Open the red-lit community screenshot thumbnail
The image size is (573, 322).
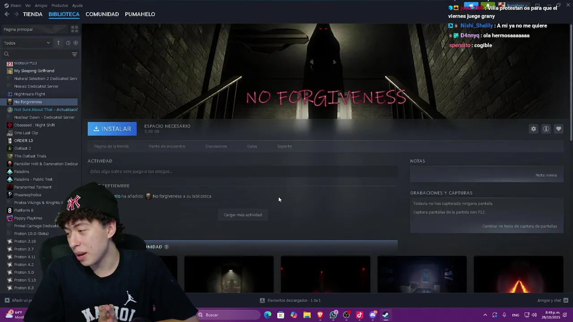click(325, 275)
